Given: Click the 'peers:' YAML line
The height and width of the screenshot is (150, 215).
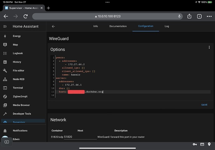Looking at the screenshot, I should (x=60, y=57).
